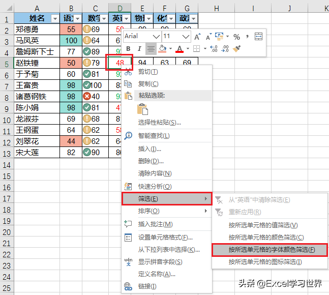Image resolution: width=329 pixels, height=295 pixels.
Task: Click cell D5 showing red 48
Action: tap(120, 63)
